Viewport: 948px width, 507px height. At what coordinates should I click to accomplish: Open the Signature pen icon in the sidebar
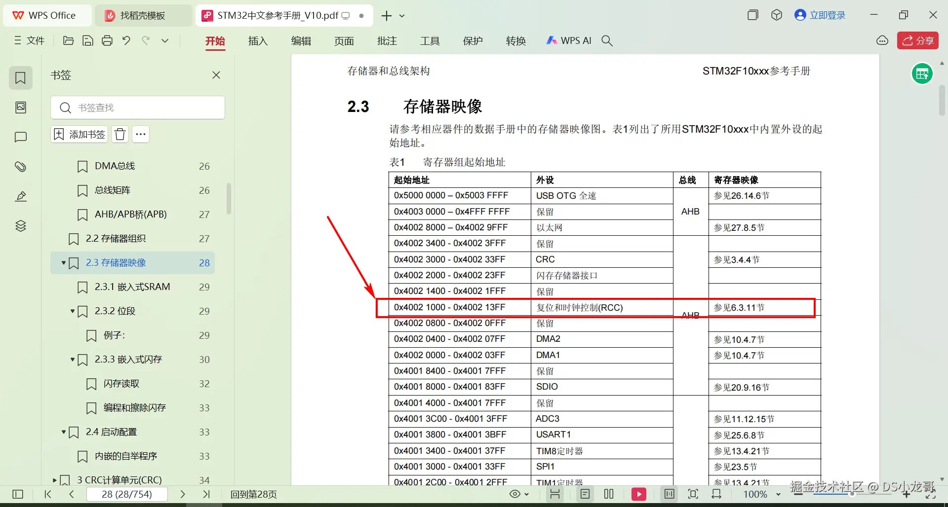click(x=21, y=196)
